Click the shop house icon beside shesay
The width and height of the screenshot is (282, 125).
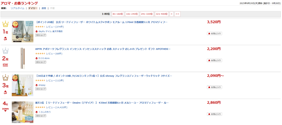click(37, 85)
